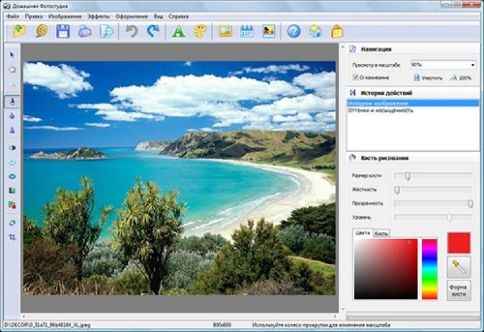This screenshot has width=484, height=332.
Task: Open the color palette icon in toolbar
Action: [200, 31]
